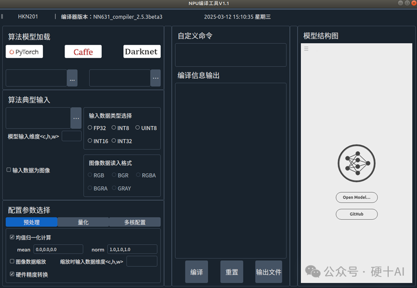Enable the 输入数据为图像 checkbox
The image size is (417, 288).
tap(9, 170)
